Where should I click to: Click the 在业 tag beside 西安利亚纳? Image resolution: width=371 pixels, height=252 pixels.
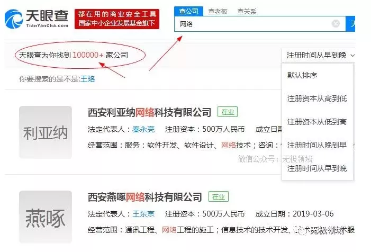click(228, 112)
